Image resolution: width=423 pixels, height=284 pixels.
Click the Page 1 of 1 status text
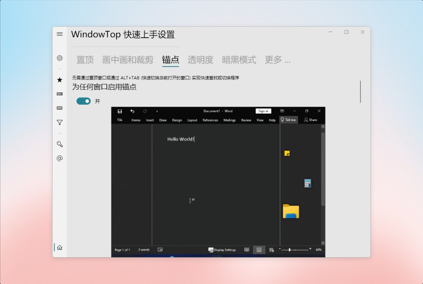(122, 250)
